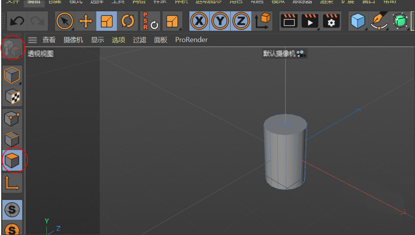Click the 默认摄像机 camera label
The width and height of the screenshot is (415, 235).
pos(278,53)
